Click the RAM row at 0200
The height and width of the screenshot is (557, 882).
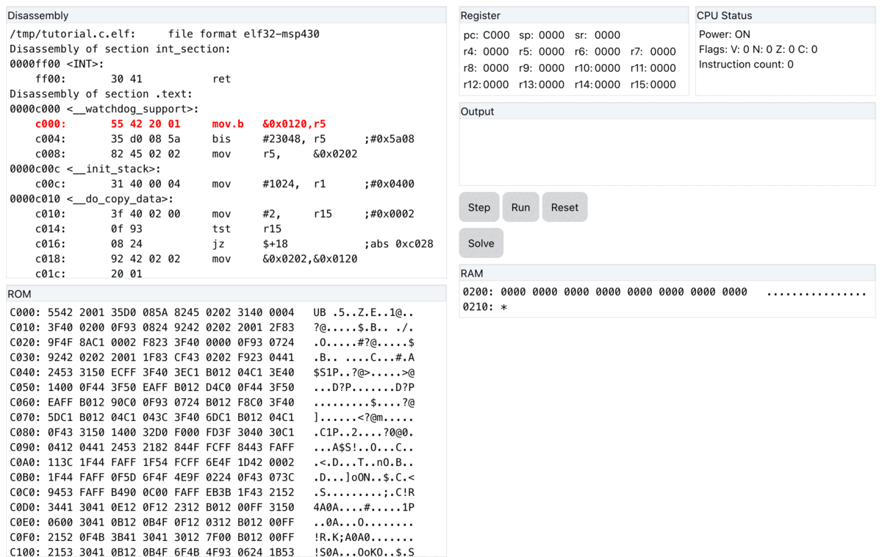tap(665, 292)
